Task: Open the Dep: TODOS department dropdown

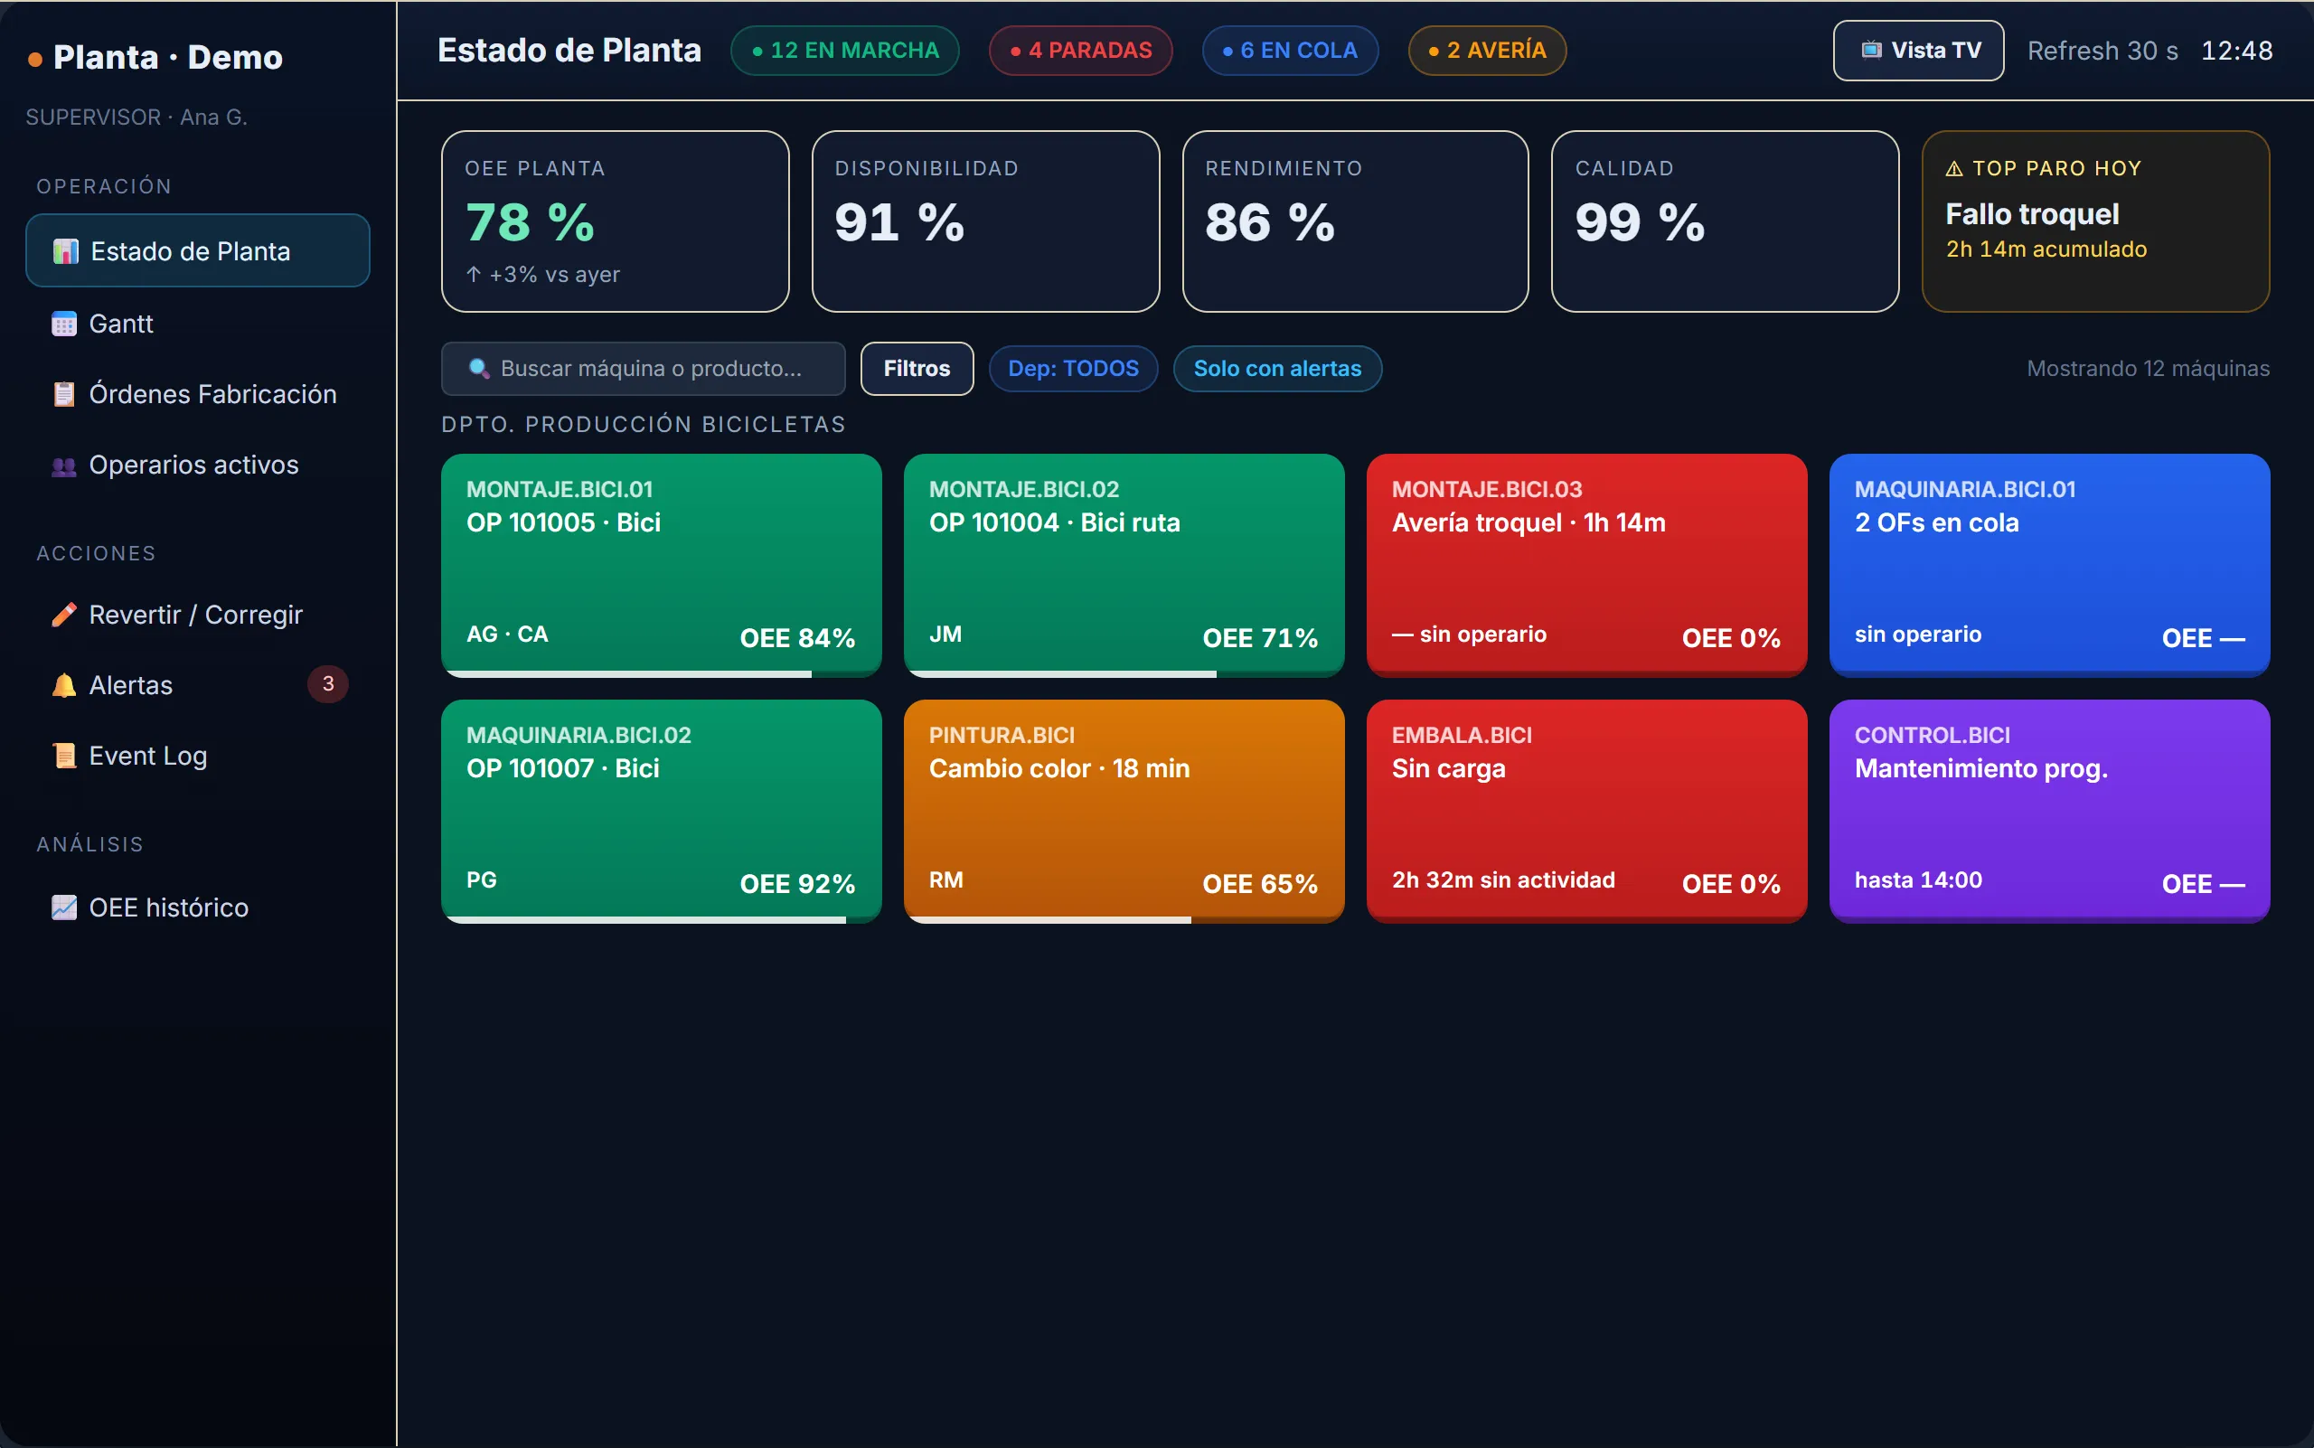Action: point(1073,369)
